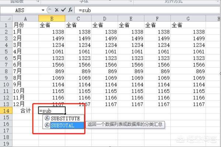221x147 pixels.
Task: Choose SUBTOTAL from the autocomplete list
Action: click(x=62, y=125)
